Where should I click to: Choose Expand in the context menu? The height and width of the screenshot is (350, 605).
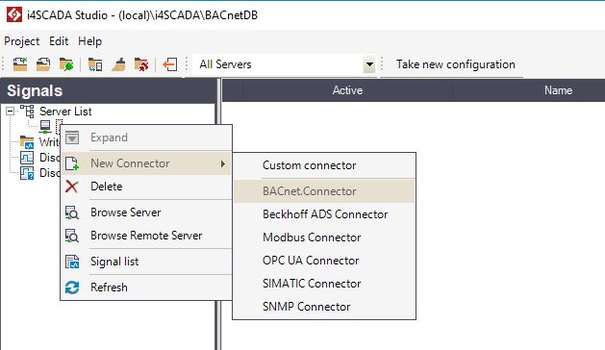pos(146,137)
